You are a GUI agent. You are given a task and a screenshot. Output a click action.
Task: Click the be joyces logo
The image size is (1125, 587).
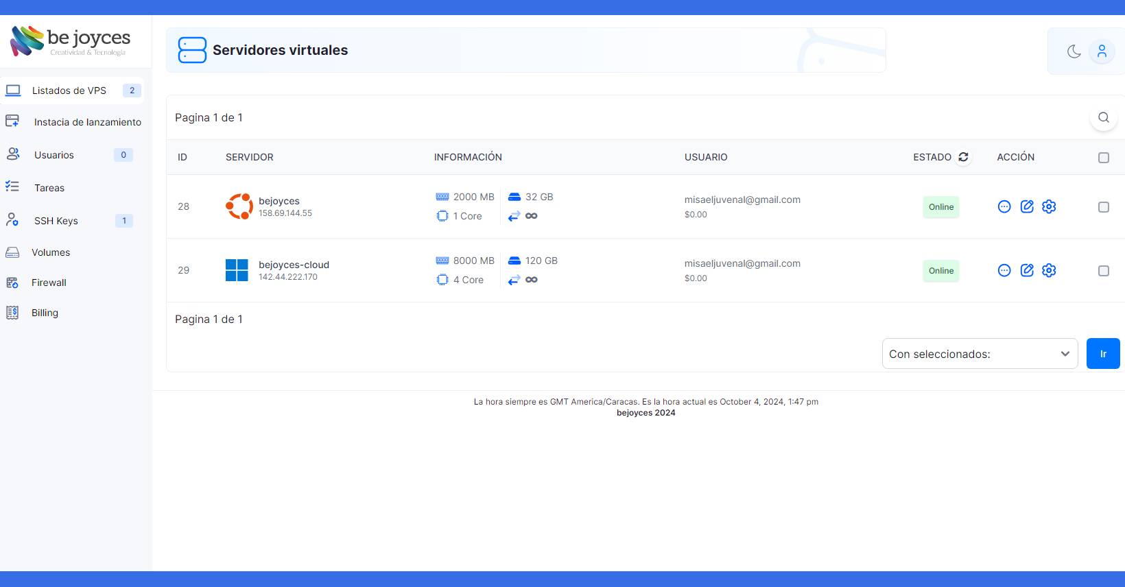[x=70, y=41]
